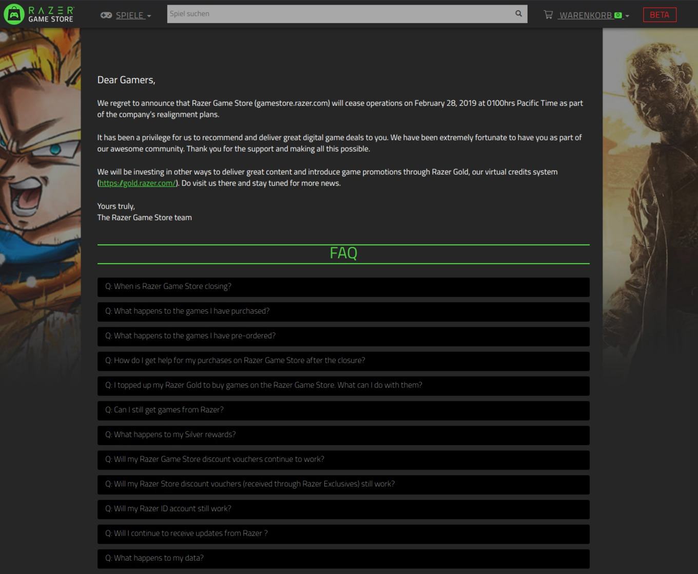Click the red BETA button
The width and height of the screenshot is (698, 574).
click(660, 15)
